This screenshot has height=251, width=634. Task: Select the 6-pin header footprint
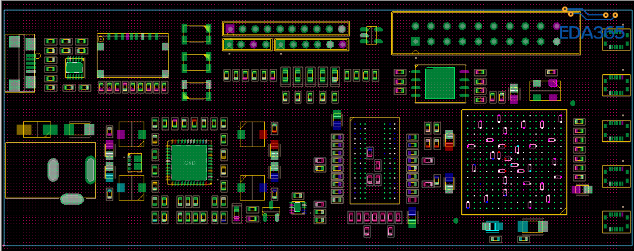point(311,44)
